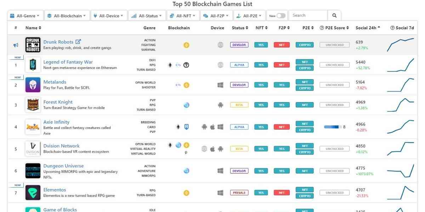The height and width of the screenshot is (212, 425).
Task: Click the Social 7d column header
Action: point(402,28)
